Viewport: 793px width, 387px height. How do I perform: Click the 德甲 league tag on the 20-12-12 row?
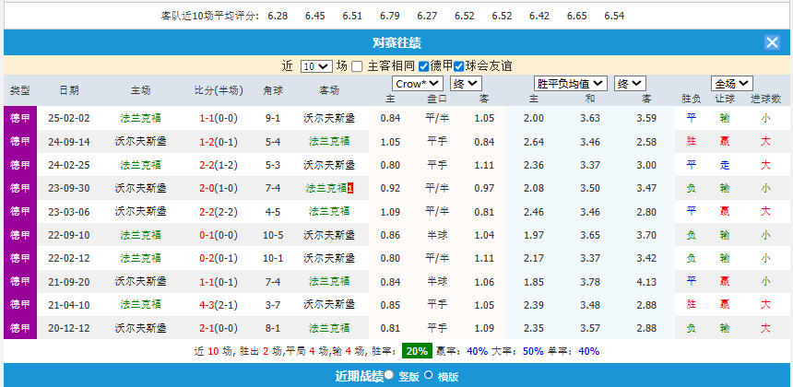tap(19, 327)
